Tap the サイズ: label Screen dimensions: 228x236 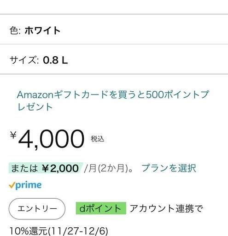click(24, 60)
